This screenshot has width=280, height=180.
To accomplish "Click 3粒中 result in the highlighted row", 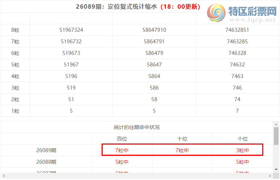I will (x=242, y=150).
